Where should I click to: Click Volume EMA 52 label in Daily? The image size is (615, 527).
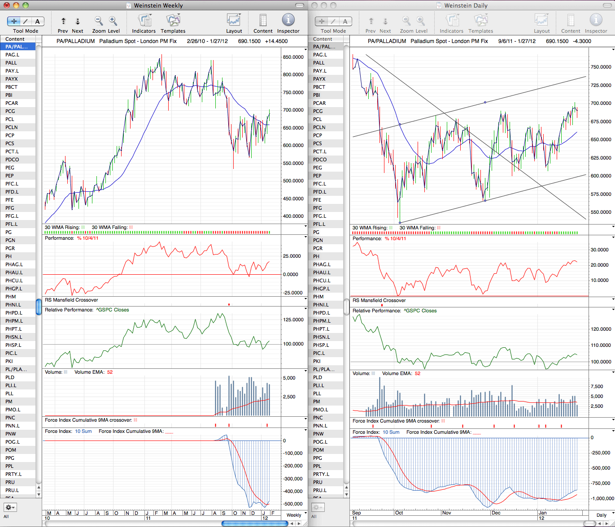401,373
